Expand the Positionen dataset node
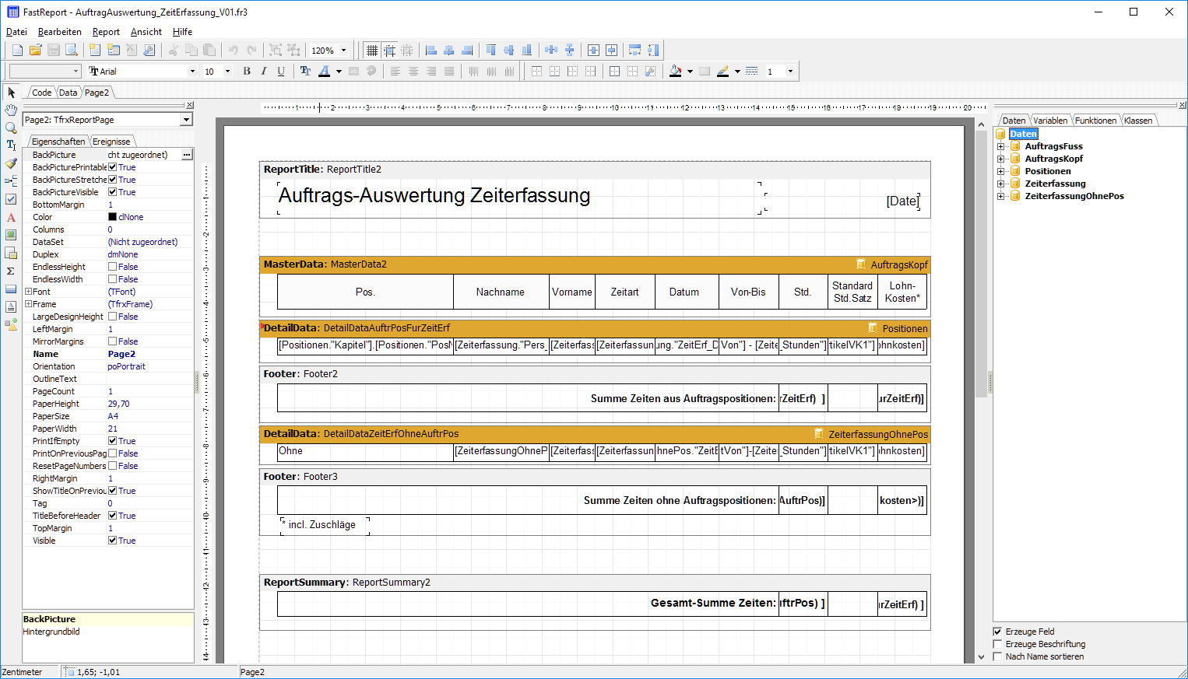 tap(1001, 171)
